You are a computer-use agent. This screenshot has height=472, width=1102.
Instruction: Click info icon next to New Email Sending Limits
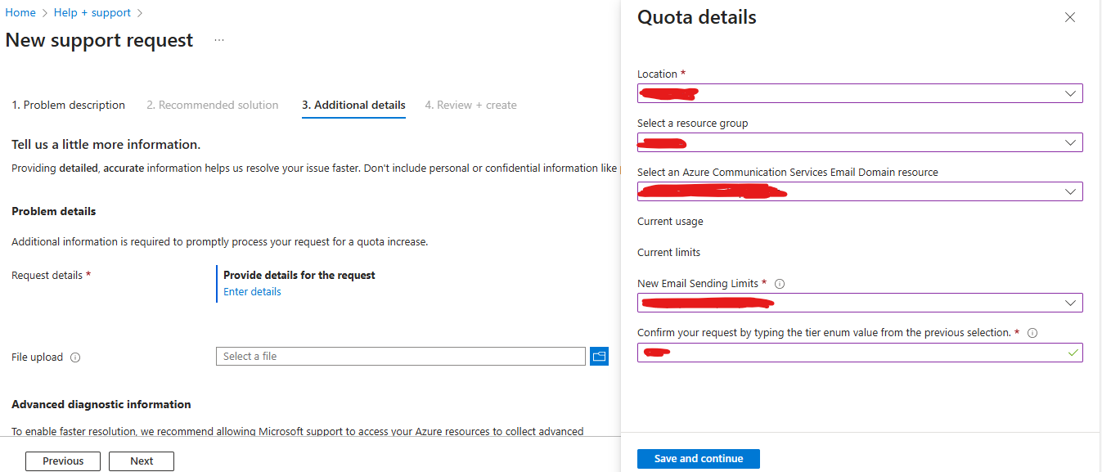pyautogui.click(x=780, y=284)
